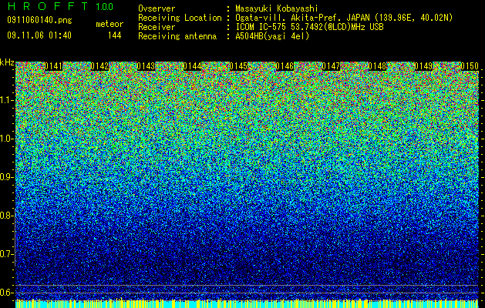Click the observer name Masayuki Kobayashi

277,8
